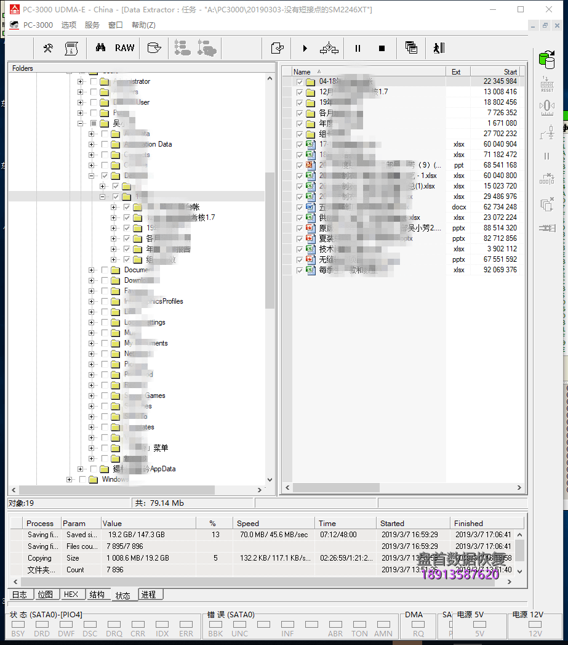Switch to the 进程 tab
Image resolution: width=568 pixels, height=645 pixels.
pyautogui.click(x=149, y=594)
